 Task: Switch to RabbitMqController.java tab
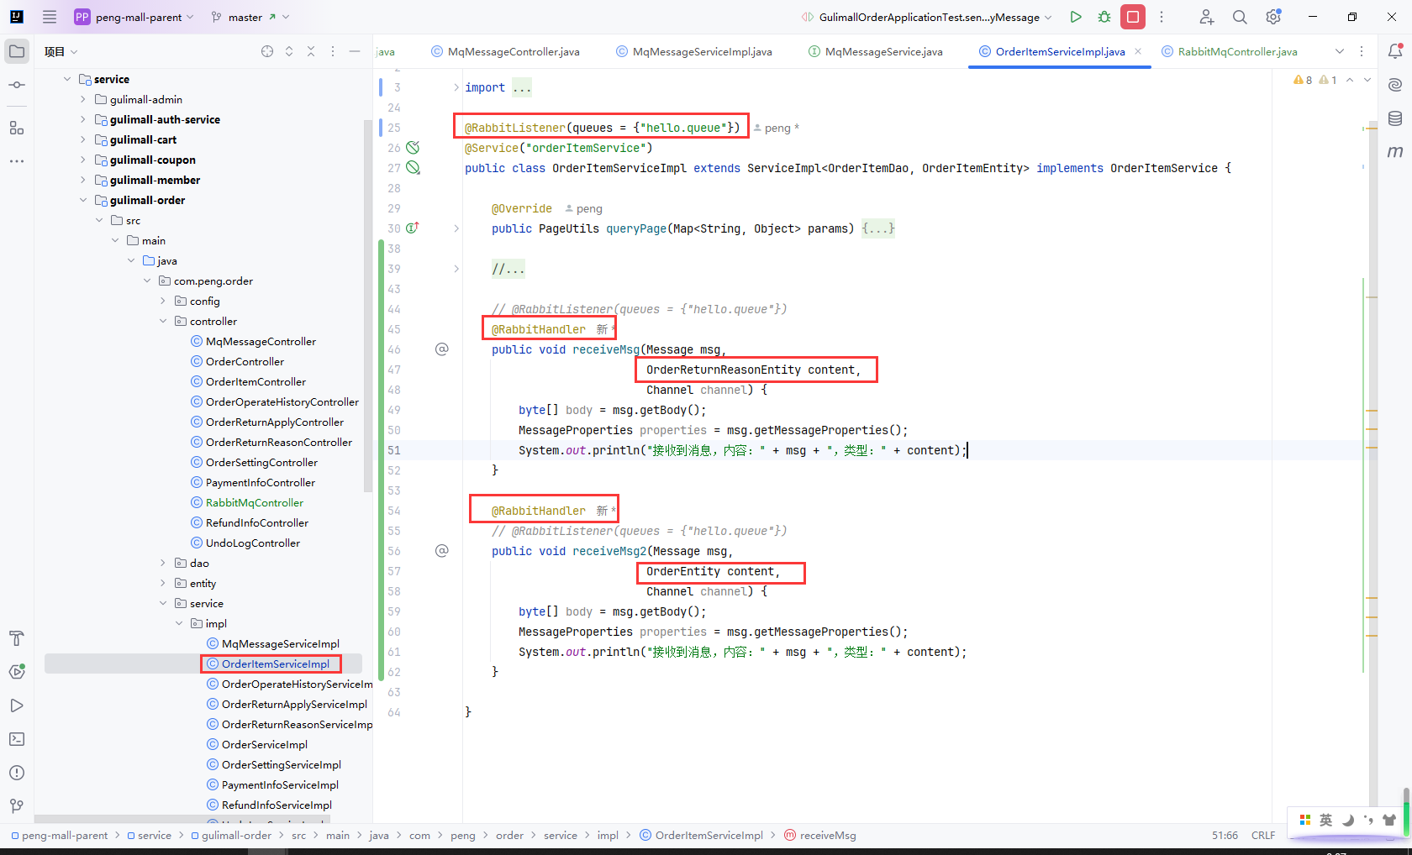[x=1230, y=51]
